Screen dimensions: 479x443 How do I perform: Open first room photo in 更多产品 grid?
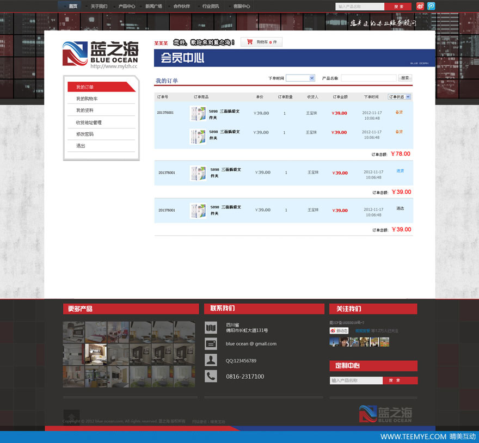(x=73, y=332)
